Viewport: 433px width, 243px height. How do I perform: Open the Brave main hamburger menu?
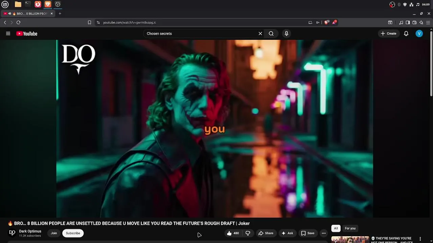(429, 22)
